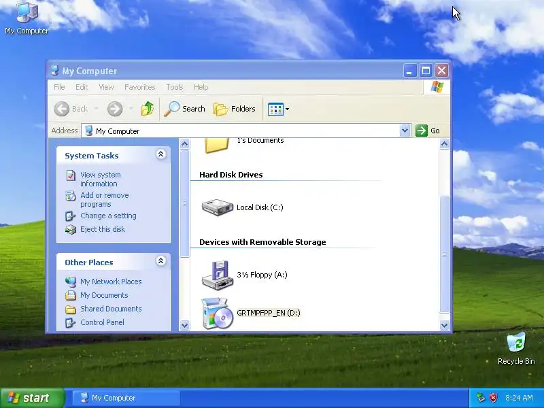This screenshot has width=544, height=408.
Task: Click Add or remove programs link
Action: click(x=105, y=199)
